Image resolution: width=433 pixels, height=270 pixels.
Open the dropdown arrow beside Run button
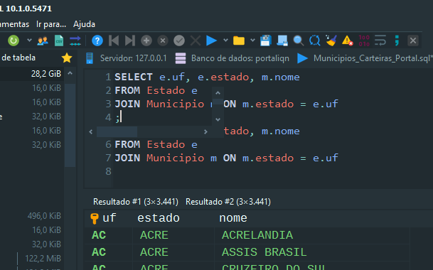225,40
